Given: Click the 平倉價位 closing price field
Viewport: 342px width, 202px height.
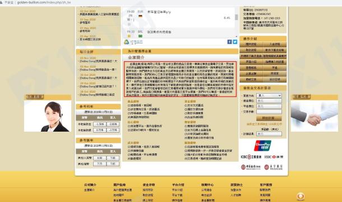Looking at the screenshot, I should tap(269, 107).
